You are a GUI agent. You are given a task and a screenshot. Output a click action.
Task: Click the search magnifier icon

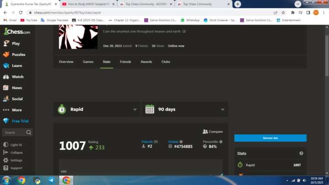click(29, 132)
